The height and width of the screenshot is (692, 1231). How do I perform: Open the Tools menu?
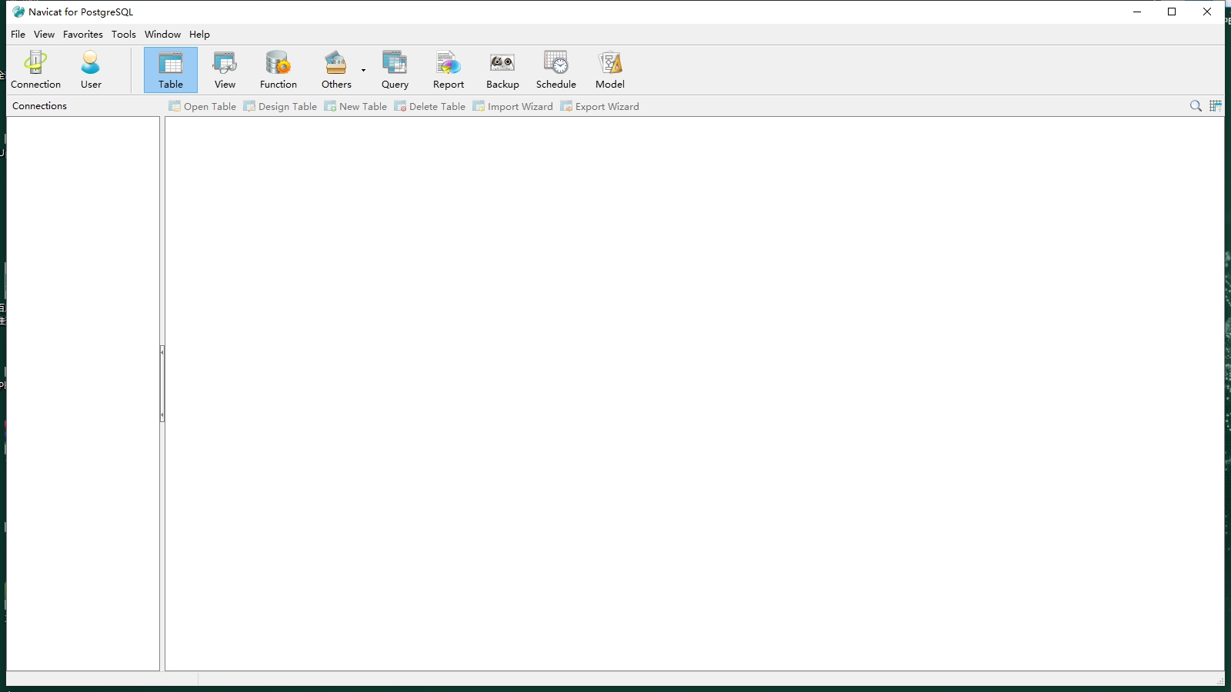(123, 35)
